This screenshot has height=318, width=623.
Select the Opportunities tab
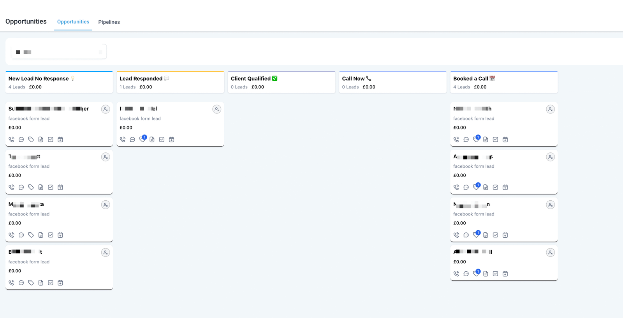pyautogui.click(x=73, y=22)
